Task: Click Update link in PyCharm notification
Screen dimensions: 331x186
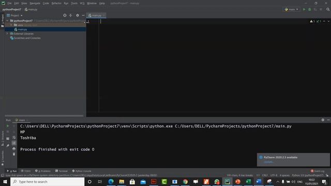Action: 268,162
